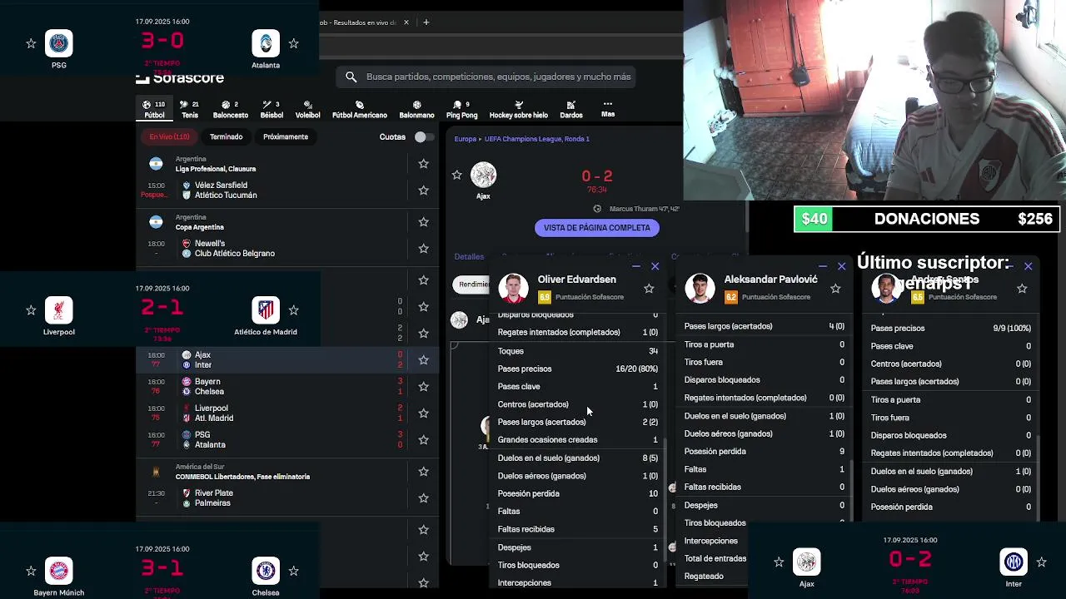Viewport: 1066px width, 599px height.
Task: Favorite Inter in bottom-right overlay scoreboard
Action: tap(1041, 562)
